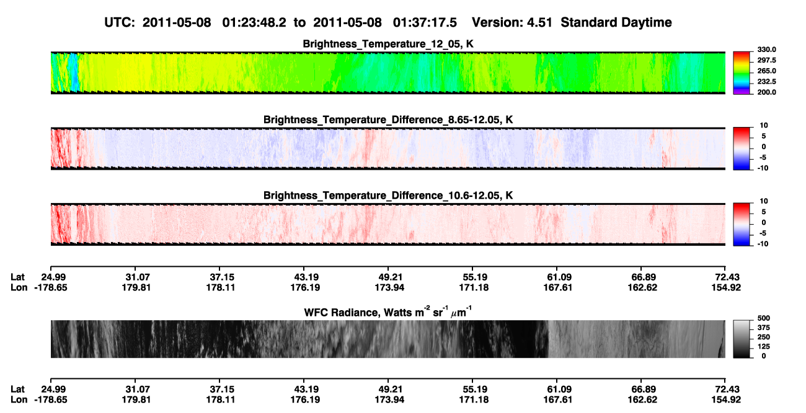Click the 375 label on the WFC colorbar

[x=763, y=329]
